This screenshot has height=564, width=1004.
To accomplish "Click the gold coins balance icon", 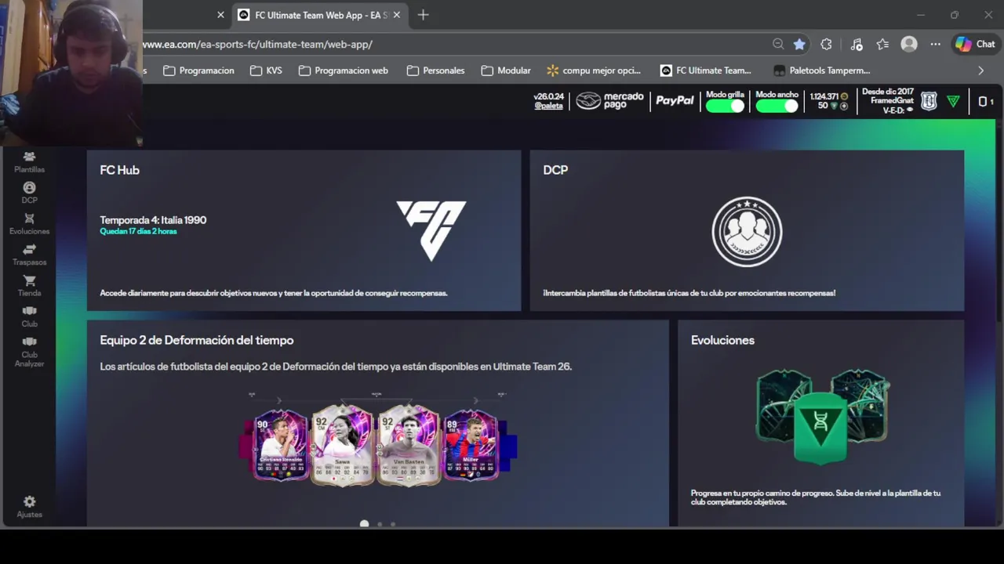I will 844,96.
